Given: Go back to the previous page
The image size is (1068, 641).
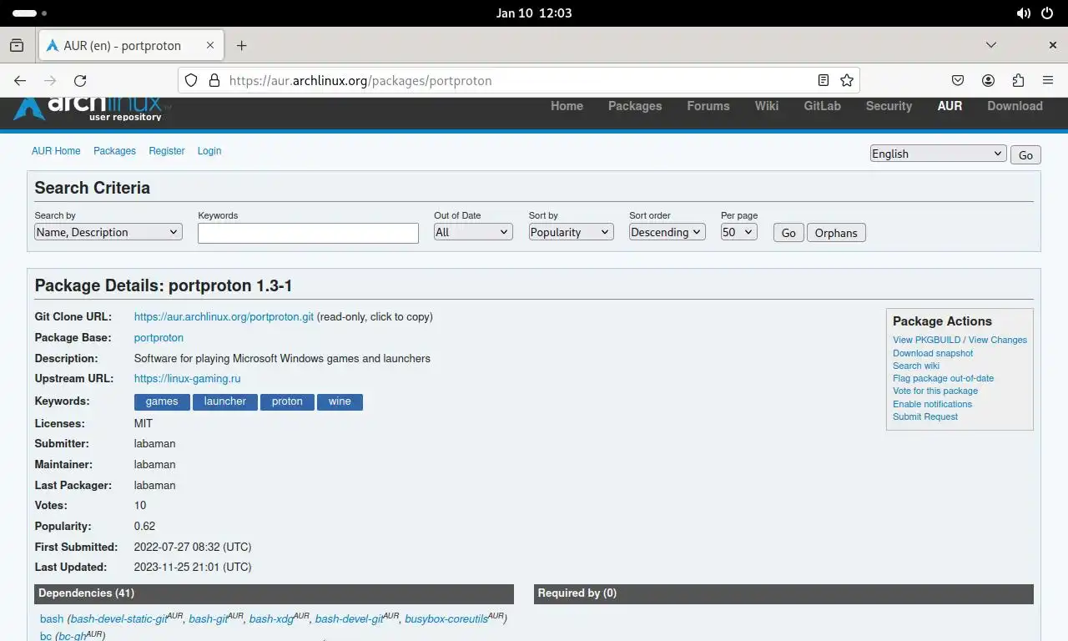Looking at the screenshot, I should (20, 80).
